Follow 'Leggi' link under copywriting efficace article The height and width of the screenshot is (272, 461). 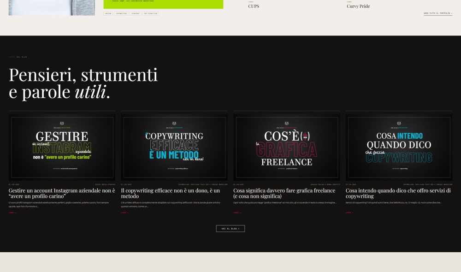click(x=124, y=213)
